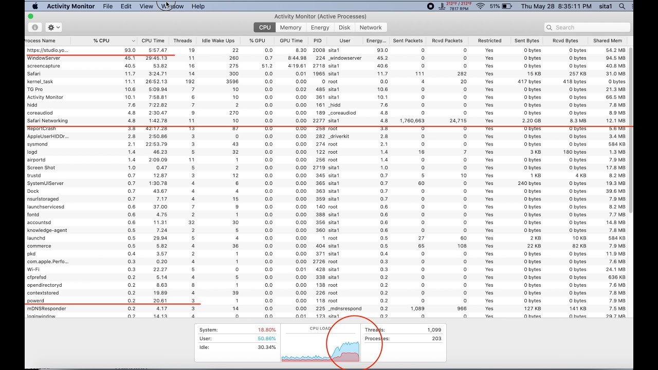Sort by % GPU column header
658x370 pixels.
pyautogui.click(x=258, y=41)
